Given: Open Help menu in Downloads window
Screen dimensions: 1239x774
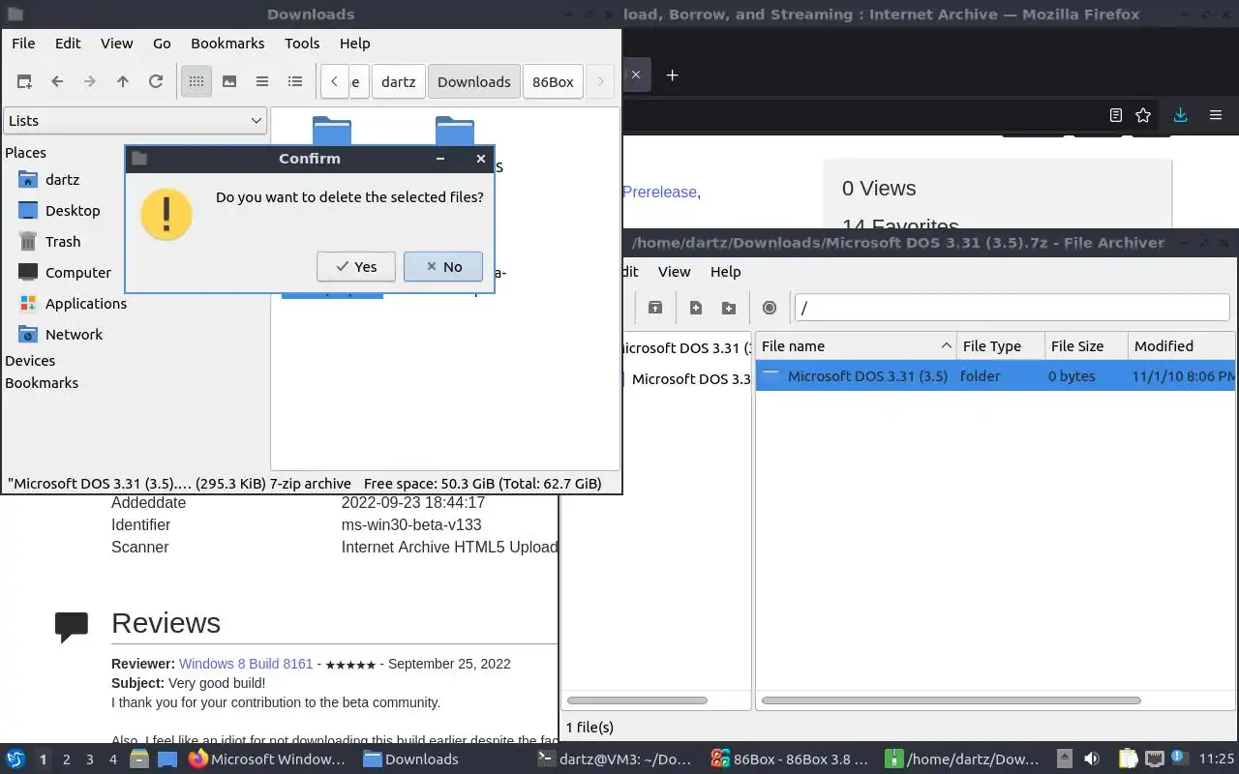Looking at the screenshot, I should coord(355,44).
